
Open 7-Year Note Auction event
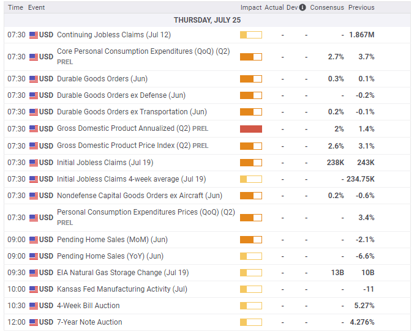pyautogui.click(x=89, y=322)
